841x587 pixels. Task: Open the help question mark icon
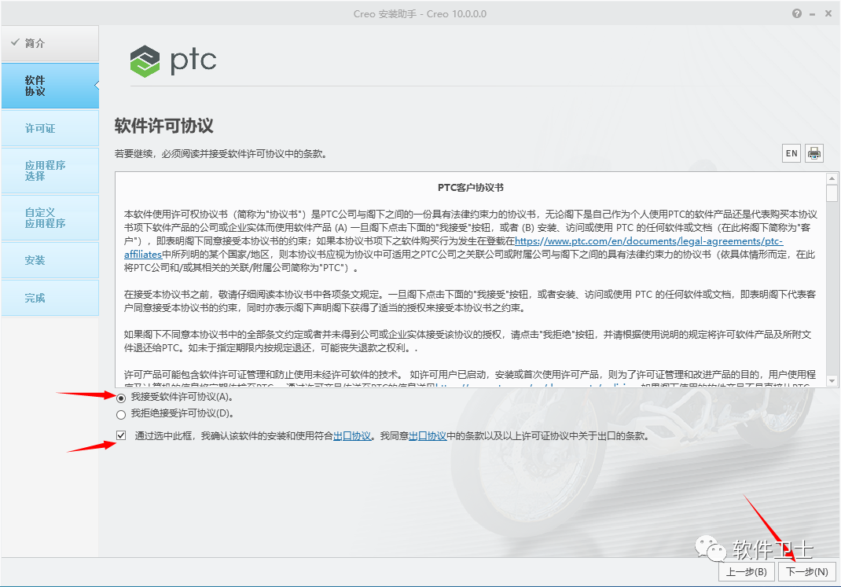(x=797, y=13)
